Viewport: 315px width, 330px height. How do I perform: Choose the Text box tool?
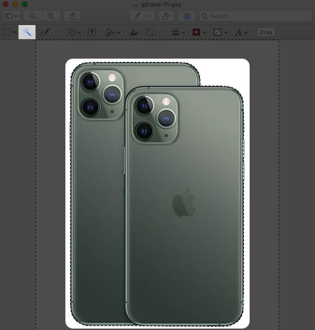(x=92, y=32)
